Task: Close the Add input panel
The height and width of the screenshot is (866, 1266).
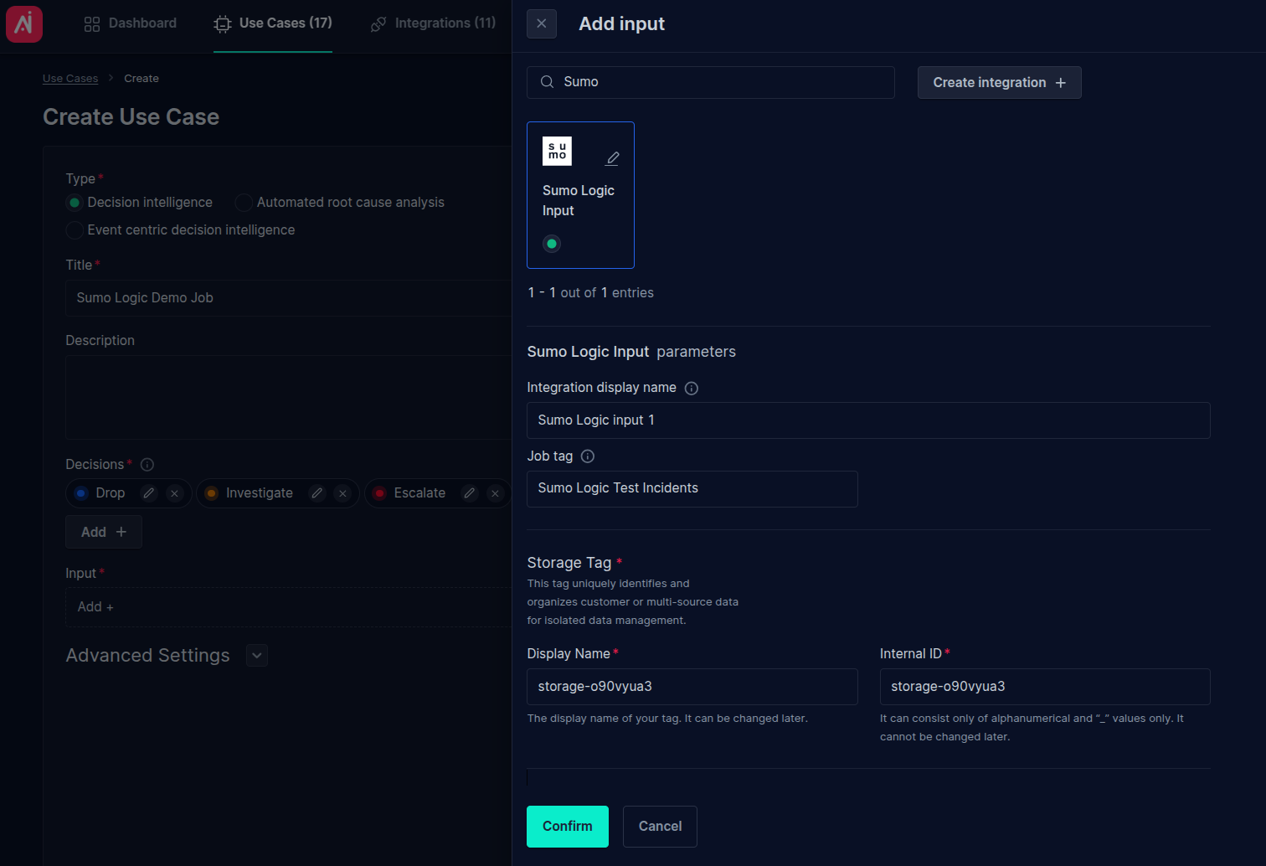Action: (x=542, y=23)
